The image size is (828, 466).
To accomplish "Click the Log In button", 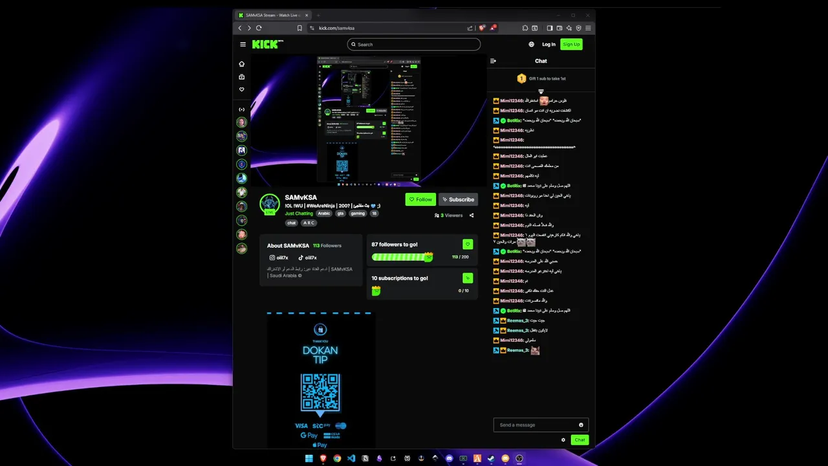I will point(549,45).
